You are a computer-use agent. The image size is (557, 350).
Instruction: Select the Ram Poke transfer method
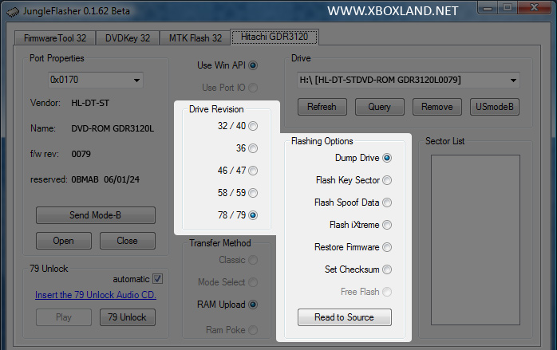(253, 330)
